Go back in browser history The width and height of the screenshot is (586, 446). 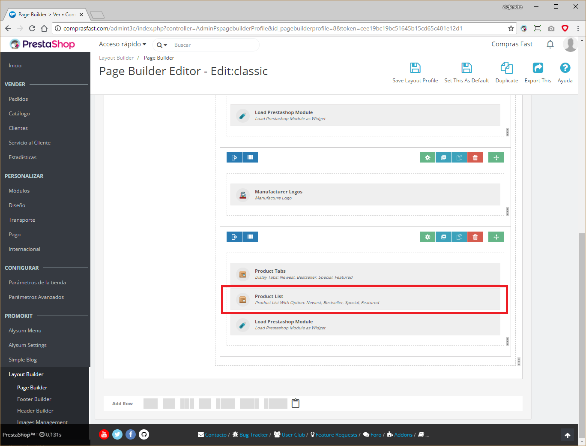tap(8, 28)
